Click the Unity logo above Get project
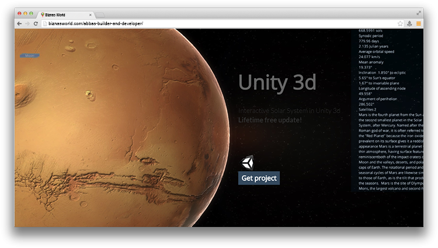 click(x=247, y=163)
